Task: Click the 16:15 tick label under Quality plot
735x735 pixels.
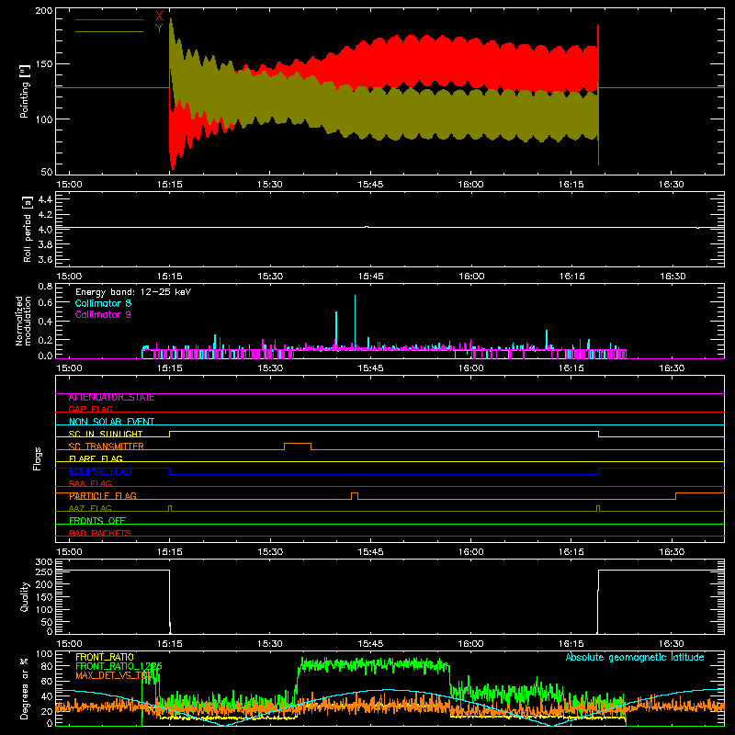Action: click(571, 644)
